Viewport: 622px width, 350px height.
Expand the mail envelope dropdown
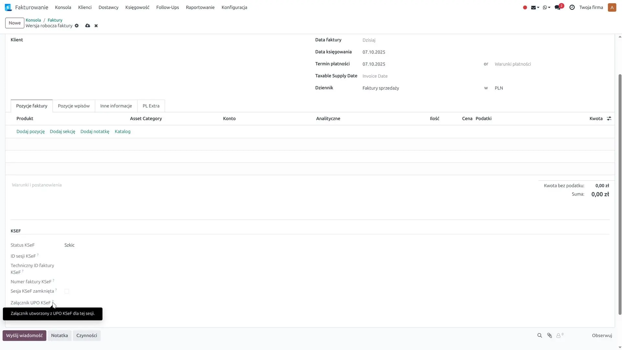tap(535, 7)
